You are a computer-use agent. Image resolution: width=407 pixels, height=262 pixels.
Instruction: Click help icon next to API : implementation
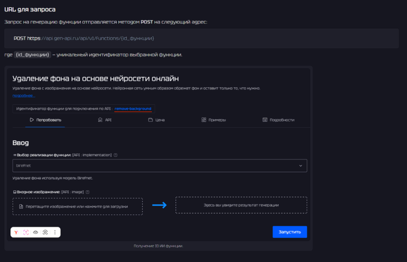pyautogui.click(x=116, y=155)
